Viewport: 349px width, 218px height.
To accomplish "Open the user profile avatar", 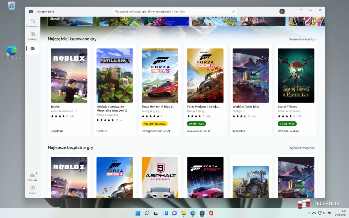I will click(282, 12).
